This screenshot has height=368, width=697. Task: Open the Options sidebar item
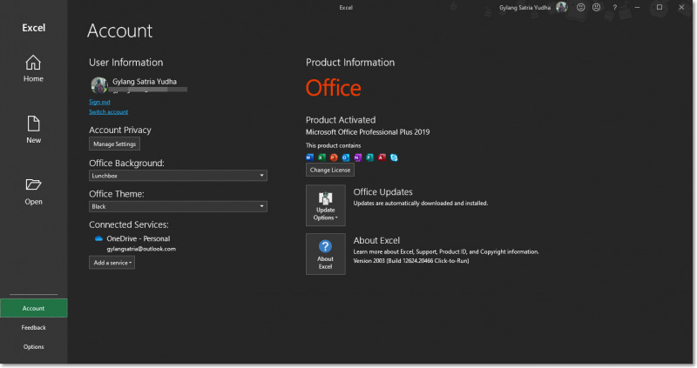click(x=34, y=347)
